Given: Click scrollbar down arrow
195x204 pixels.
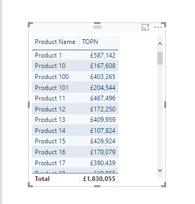Looking at the screenshot, I should click(x=160, y=171).
